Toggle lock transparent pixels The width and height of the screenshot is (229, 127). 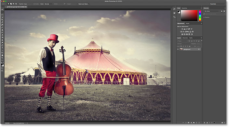tap(181, 46)
